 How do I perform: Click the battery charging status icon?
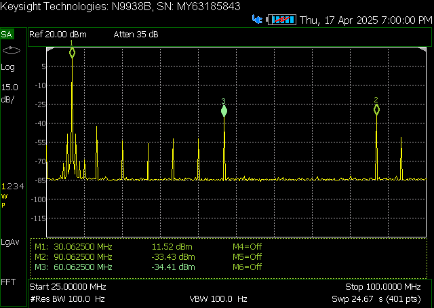pos(281,20)
